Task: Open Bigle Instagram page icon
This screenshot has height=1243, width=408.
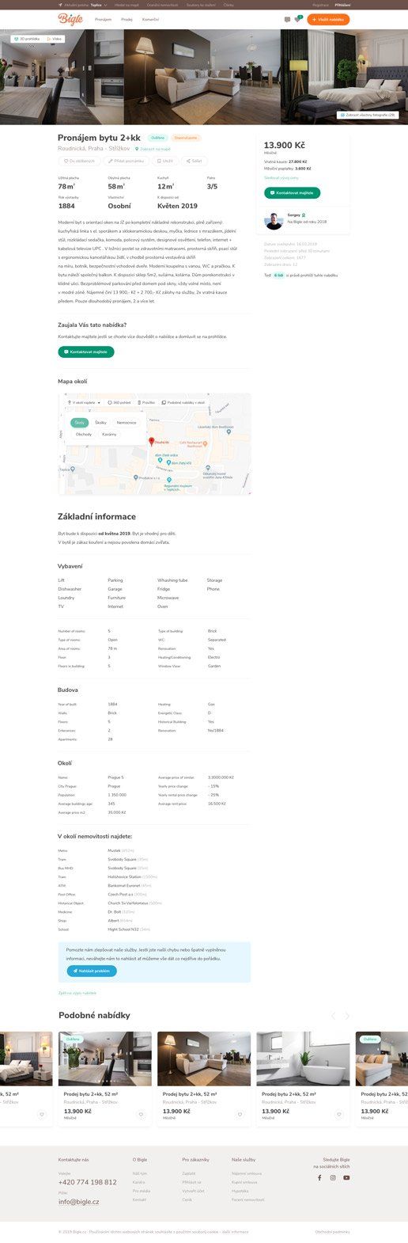Action: [333, 1177]
